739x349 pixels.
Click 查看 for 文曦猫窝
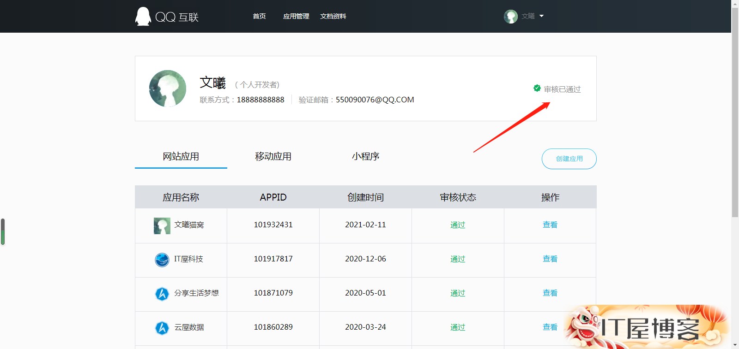coord(550,225)
